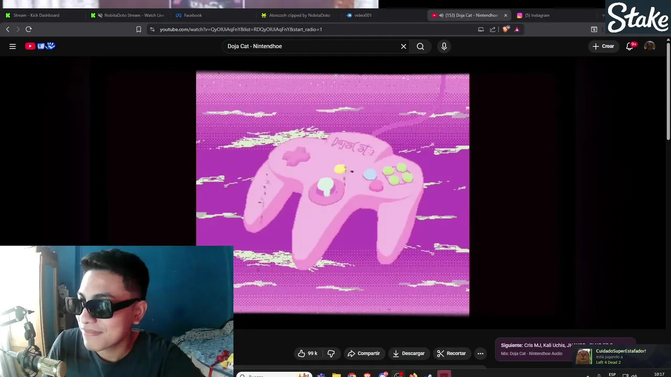This screenshot has width=671, height=377.
Task: Open more actions three-dot menu
Action: [480, 353]
